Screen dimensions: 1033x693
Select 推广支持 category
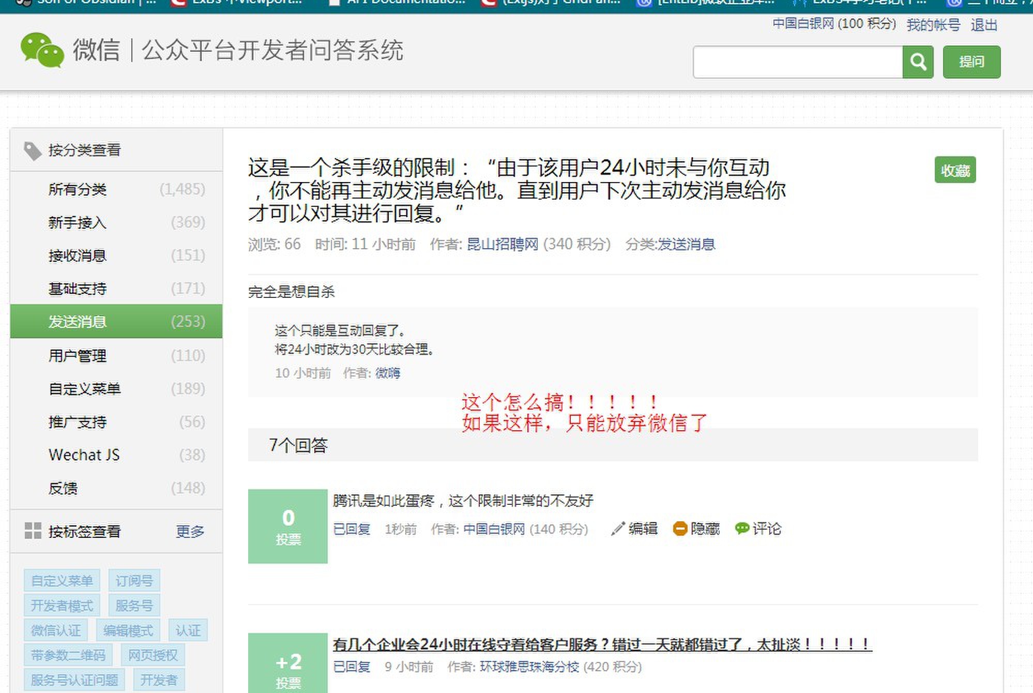[116, 422]
